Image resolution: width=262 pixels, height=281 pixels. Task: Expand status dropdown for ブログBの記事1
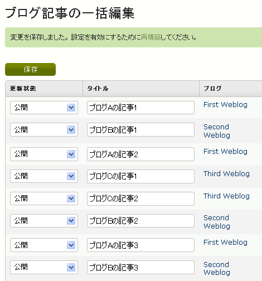44,130
